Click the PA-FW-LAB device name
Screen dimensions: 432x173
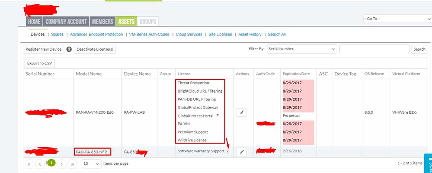click(134, 112)
